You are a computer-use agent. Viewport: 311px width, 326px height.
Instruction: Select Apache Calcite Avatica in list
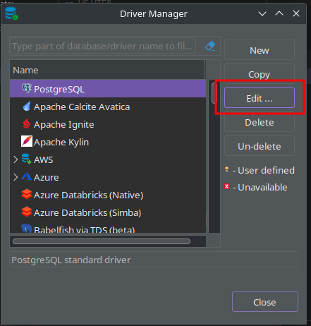[108, 107]
